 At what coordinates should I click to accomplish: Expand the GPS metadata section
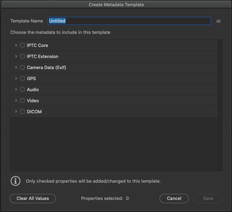point(16,78)
